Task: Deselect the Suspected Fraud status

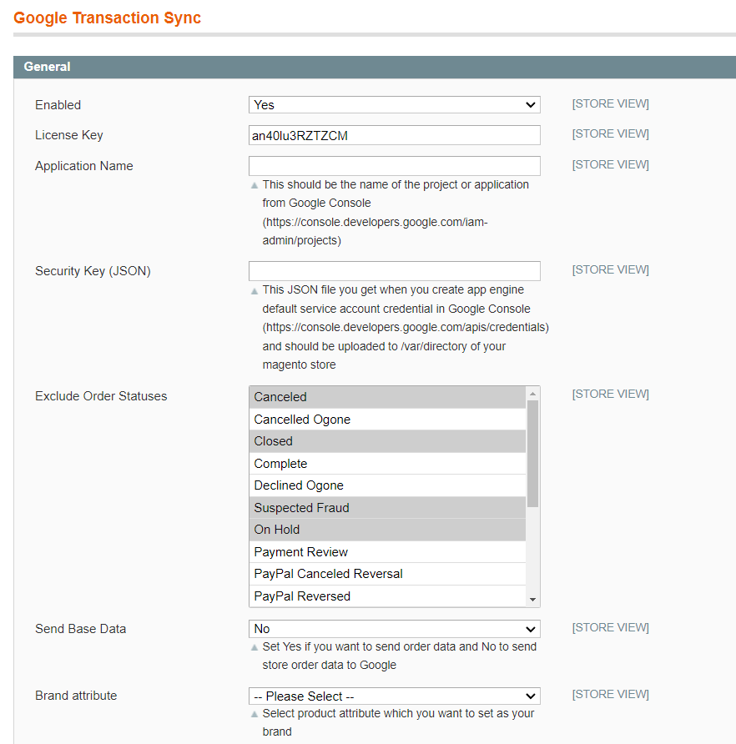Action: pyautogui.click(x=334, y=507)
